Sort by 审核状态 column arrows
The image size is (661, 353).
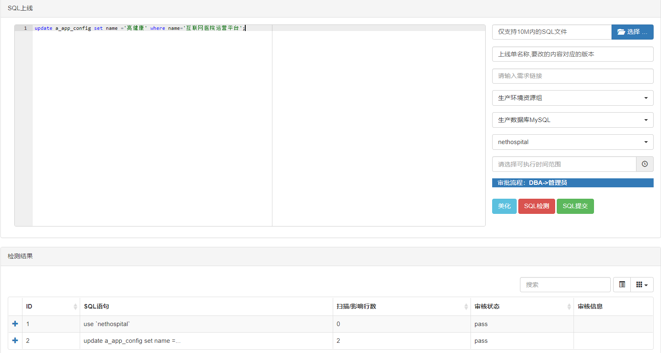(x=569, y=306)
